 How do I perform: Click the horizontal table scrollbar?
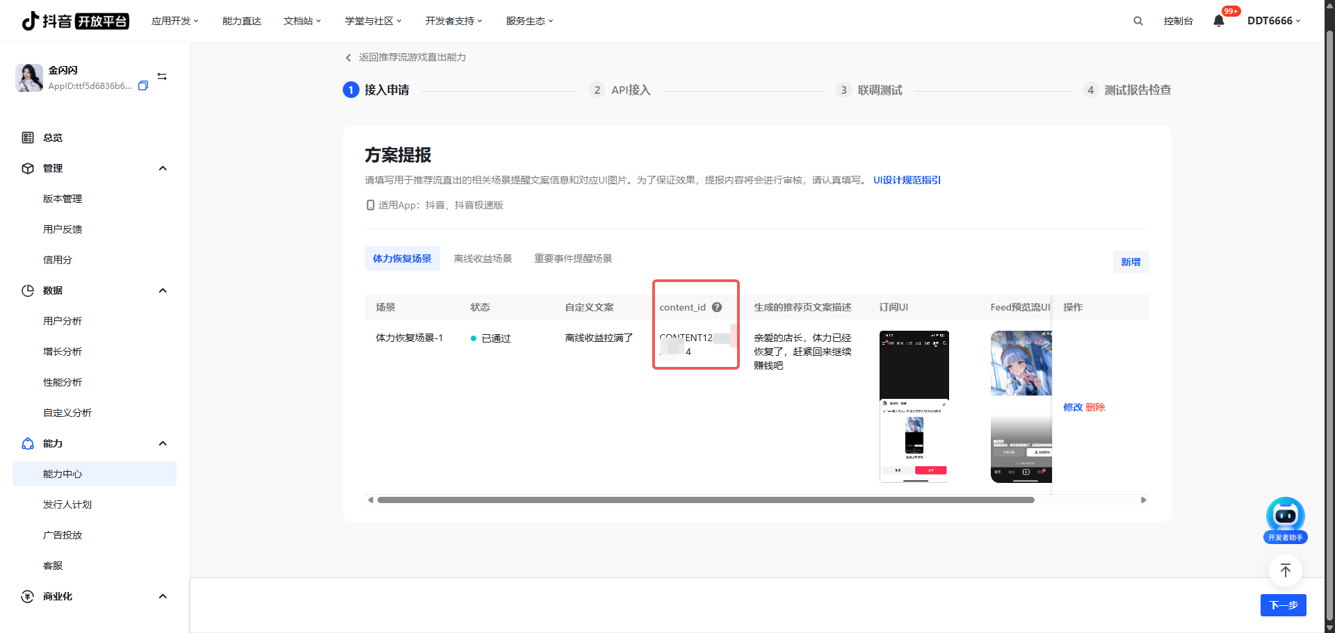(x=705, y=500)
